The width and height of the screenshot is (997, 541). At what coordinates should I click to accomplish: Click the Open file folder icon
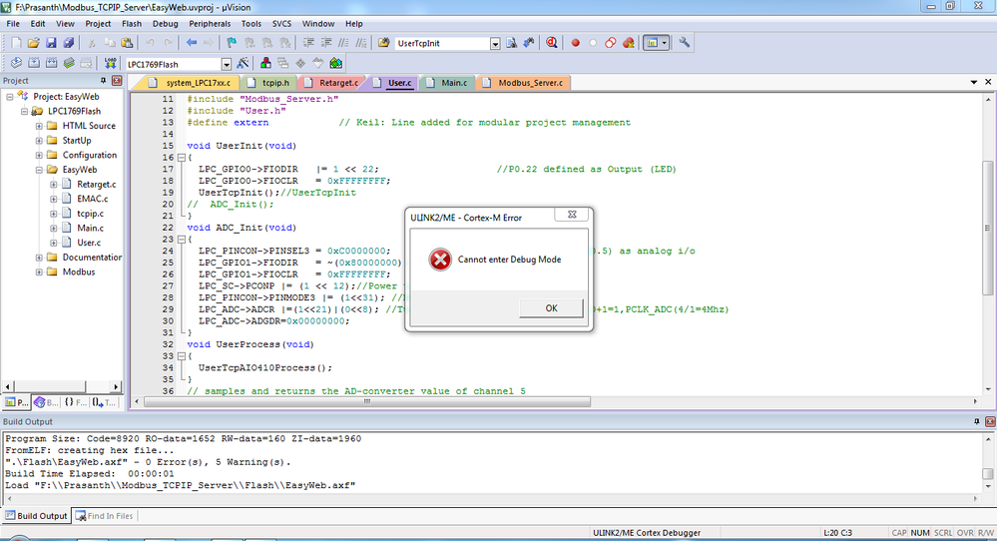(33, 43)
